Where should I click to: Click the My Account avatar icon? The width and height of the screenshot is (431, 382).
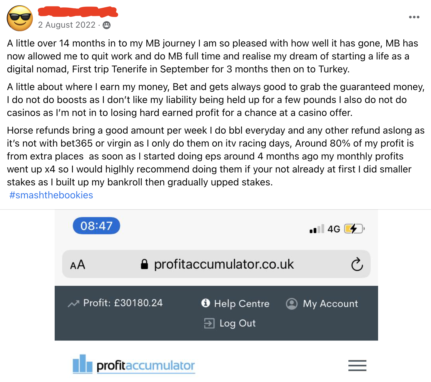[292, 303]
